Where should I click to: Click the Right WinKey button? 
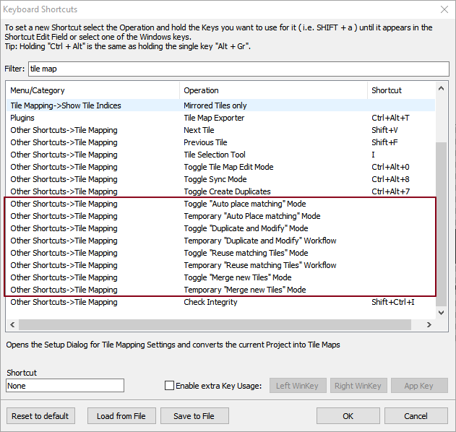[x=358, y=386]
